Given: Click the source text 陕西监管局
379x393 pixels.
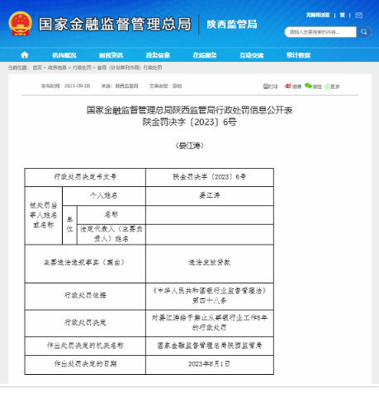Looking at the screenshot, I should tap(126, 86).
